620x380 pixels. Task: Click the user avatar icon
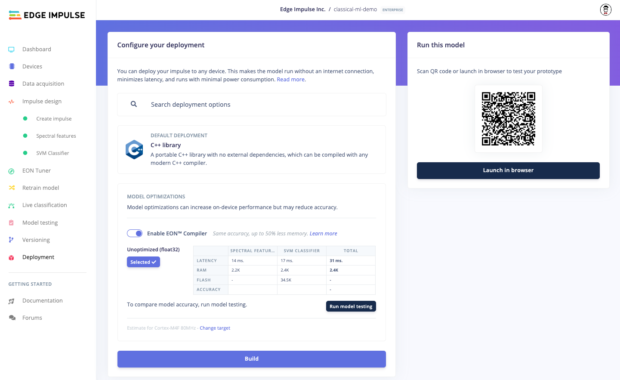(x=606, y=10)
